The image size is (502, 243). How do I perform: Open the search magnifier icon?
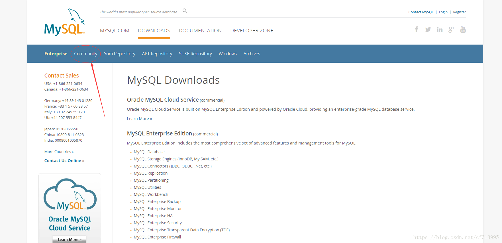point(185,11)
